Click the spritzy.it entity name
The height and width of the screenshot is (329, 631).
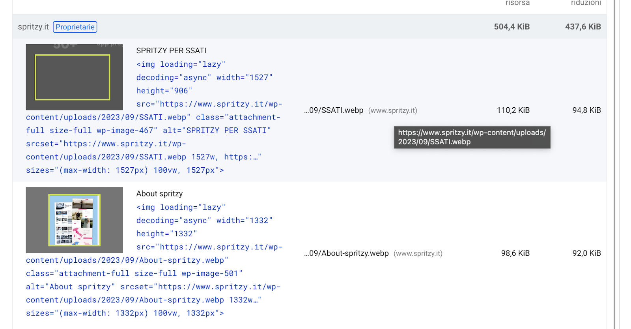34,27
